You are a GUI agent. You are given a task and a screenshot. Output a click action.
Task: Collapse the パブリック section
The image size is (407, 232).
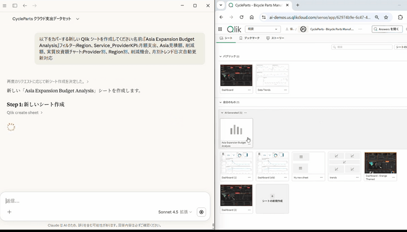220,56
